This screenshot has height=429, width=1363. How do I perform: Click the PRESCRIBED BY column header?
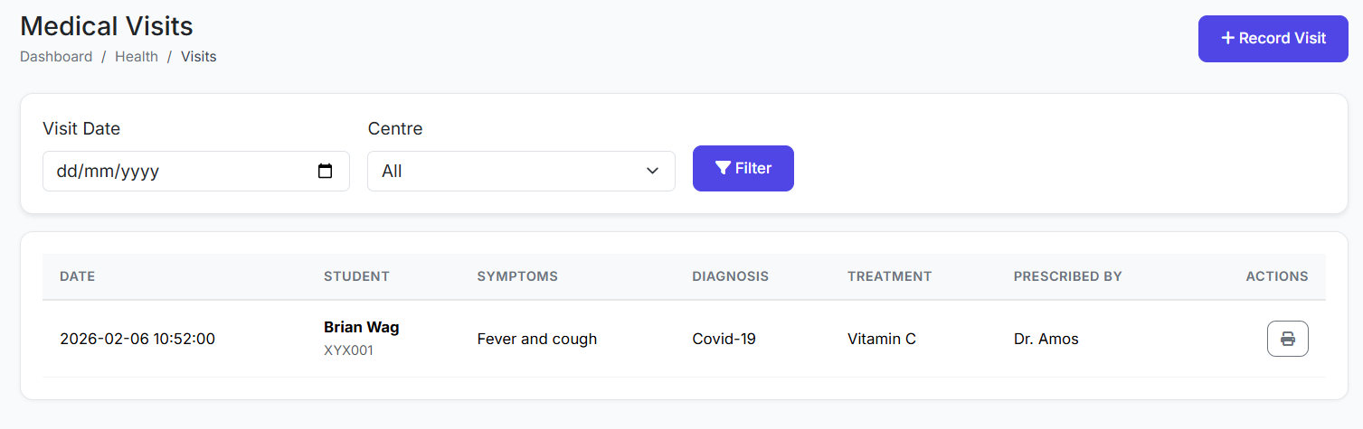click(x=1067, y=276)
